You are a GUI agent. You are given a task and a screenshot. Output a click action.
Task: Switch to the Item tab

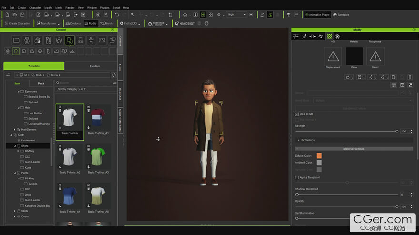pos(17,84)
